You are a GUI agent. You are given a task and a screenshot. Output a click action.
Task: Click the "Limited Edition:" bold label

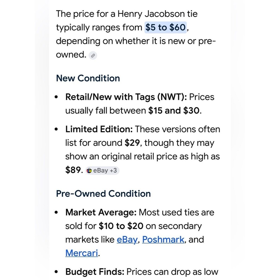click(x=99, y=129)
